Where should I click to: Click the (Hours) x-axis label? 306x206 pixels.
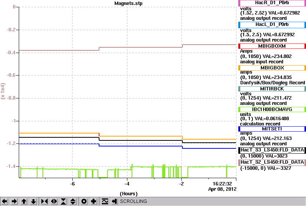129,194
